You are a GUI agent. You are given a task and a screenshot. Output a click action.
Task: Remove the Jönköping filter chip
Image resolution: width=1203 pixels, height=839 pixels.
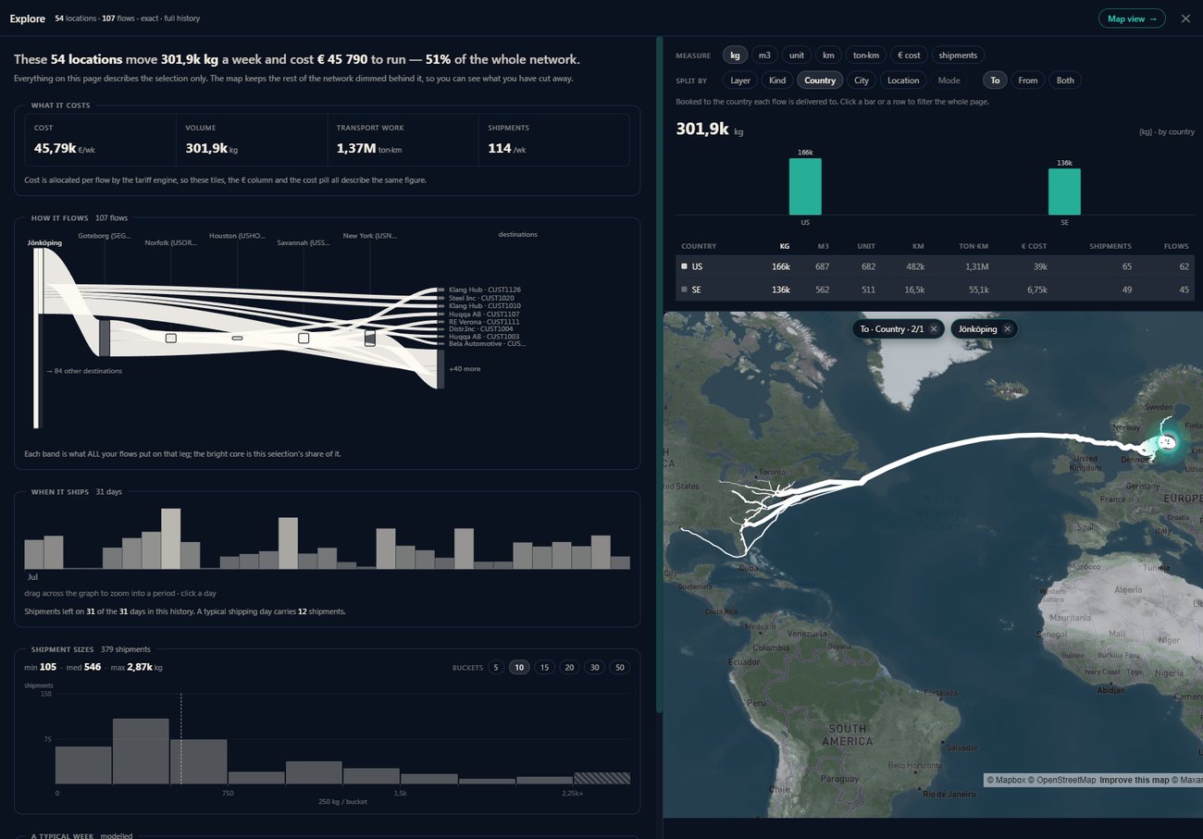click(x=1008, y=329)
